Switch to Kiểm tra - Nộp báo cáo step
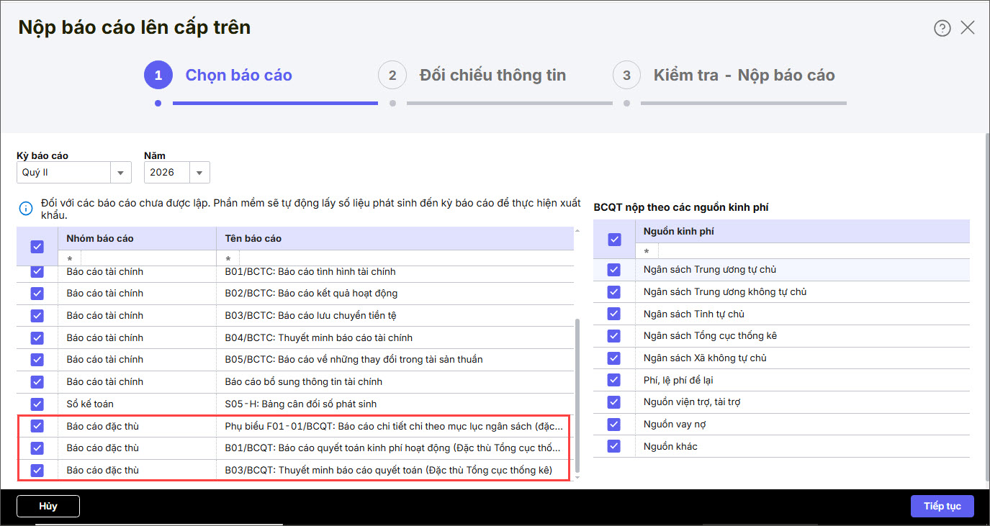This screenshot has height=526, width=990. (744, 76)
